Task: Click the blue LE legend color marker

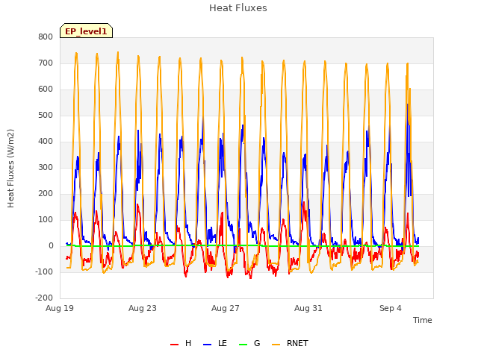Action: tap(208, 345)
